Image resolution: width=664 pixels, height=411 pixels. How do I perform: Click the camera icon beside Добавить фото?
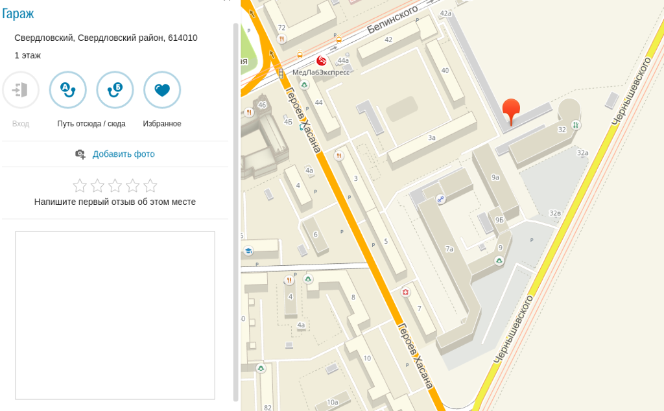[x=80, y=154]
